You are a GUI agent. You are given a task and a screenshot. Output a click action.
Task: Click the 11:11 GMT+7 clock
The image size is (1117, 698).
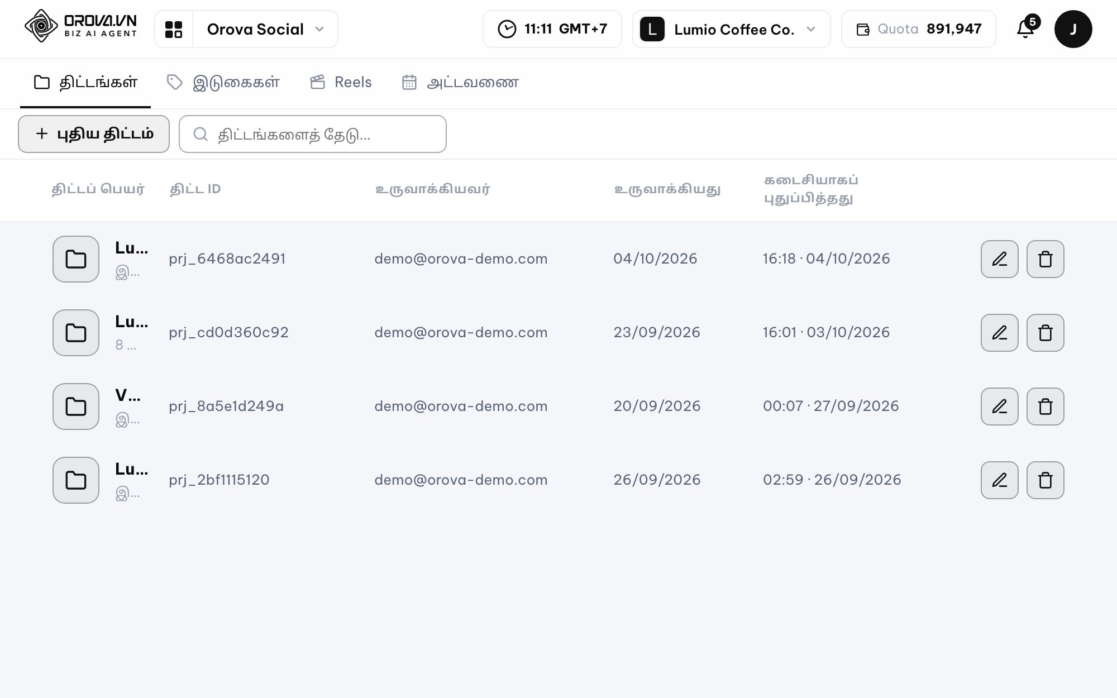point(552,29)
